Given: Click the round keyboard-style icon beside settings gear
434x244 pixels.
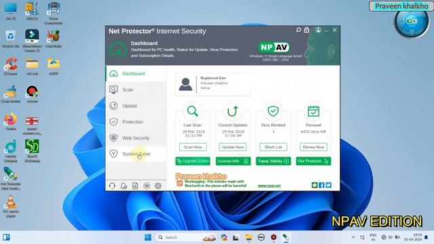Looking at the screenshot, I should pos(146,186).
